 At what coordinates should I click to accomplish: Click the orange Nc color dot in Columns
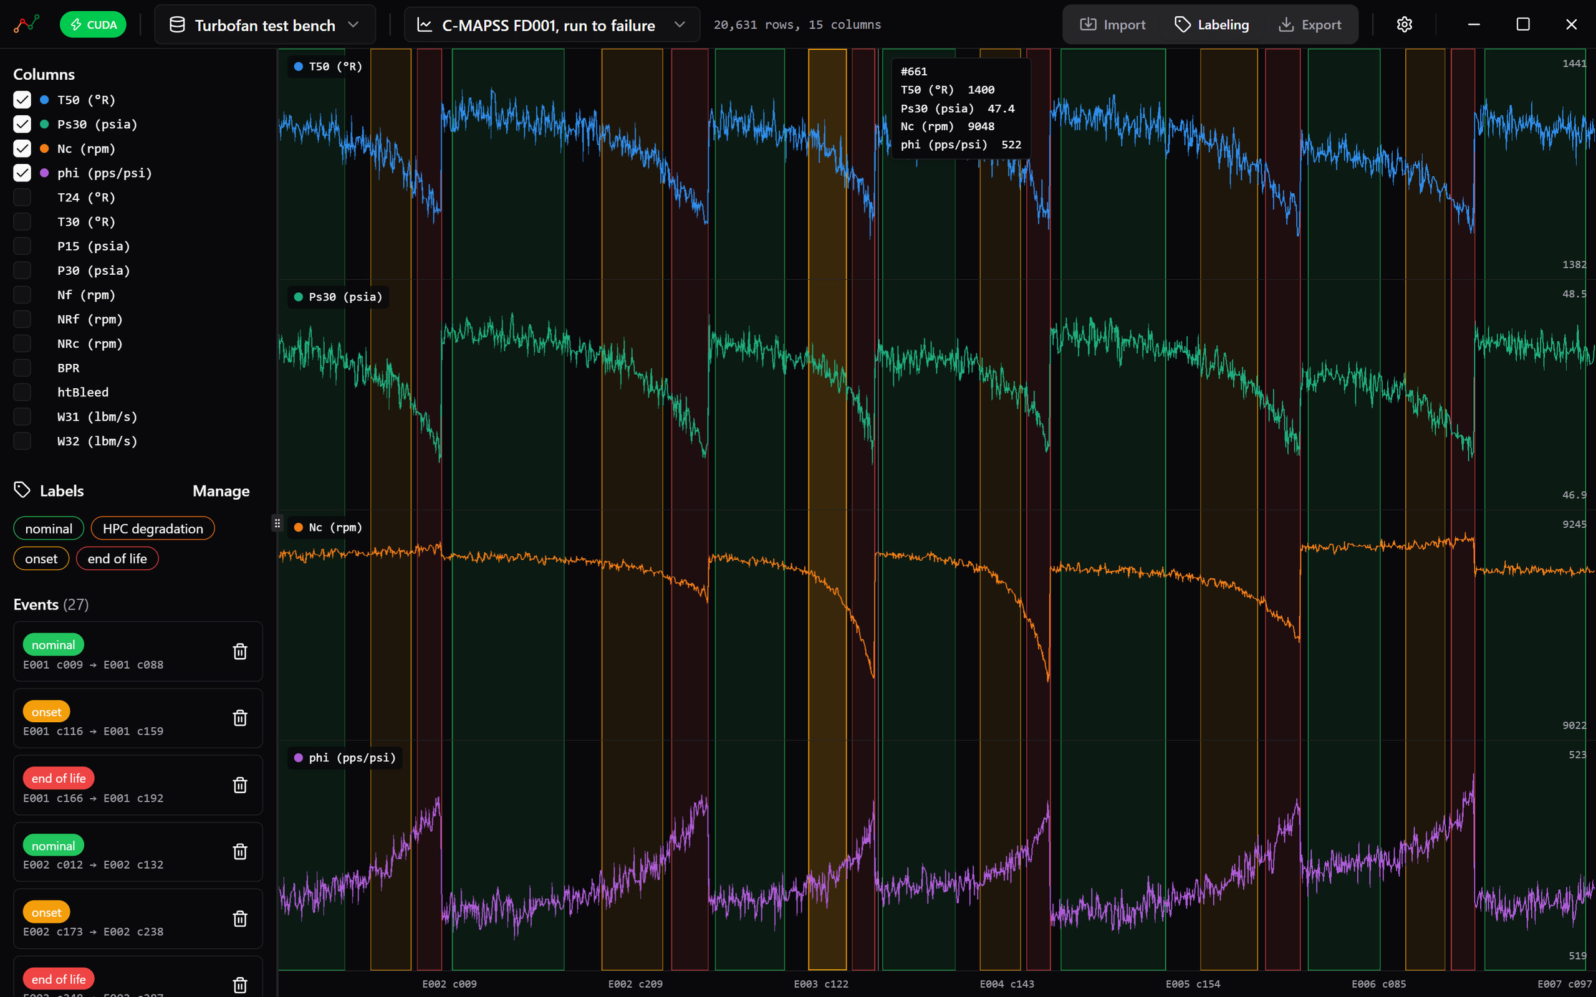point(44,148)
